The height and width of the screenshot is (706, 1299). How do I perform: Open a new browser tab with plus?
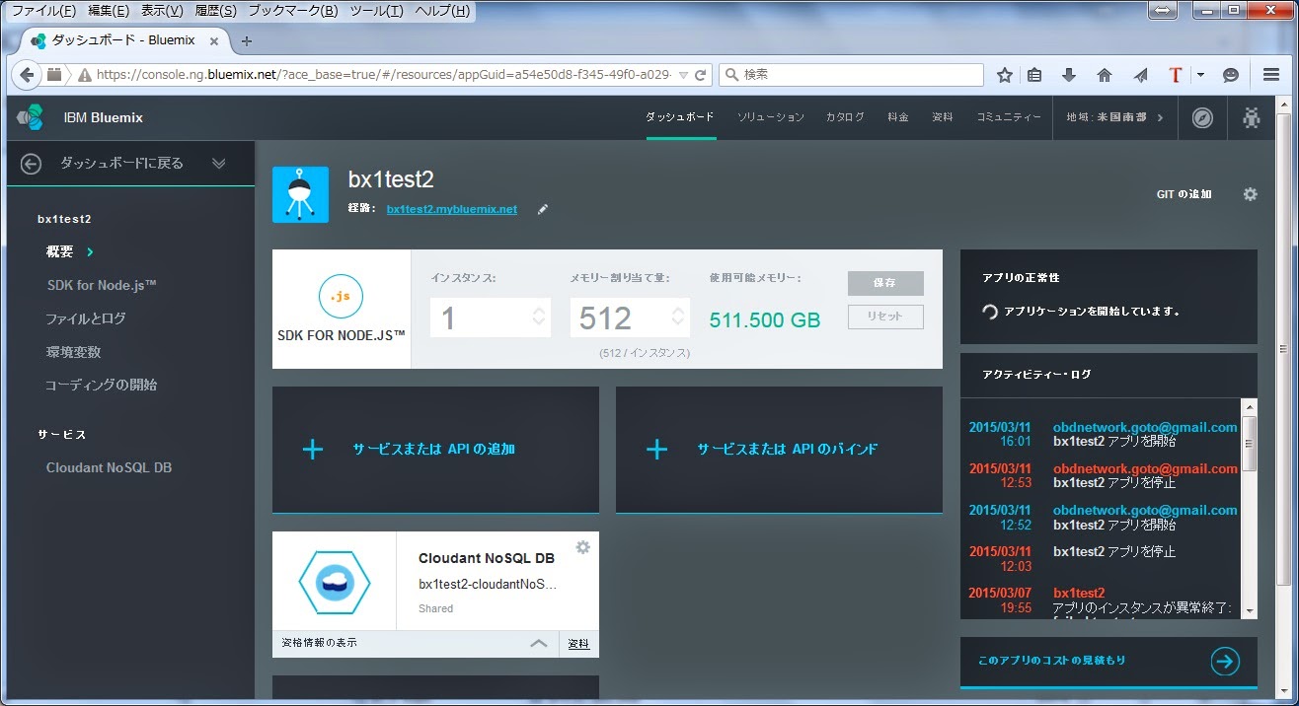click(x=247, y=40)
